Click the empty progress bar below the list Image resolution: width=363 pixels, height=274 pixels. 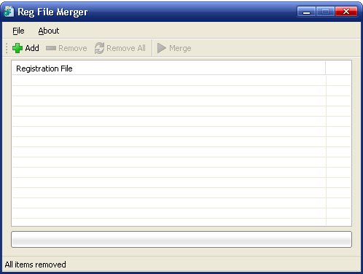181,240
